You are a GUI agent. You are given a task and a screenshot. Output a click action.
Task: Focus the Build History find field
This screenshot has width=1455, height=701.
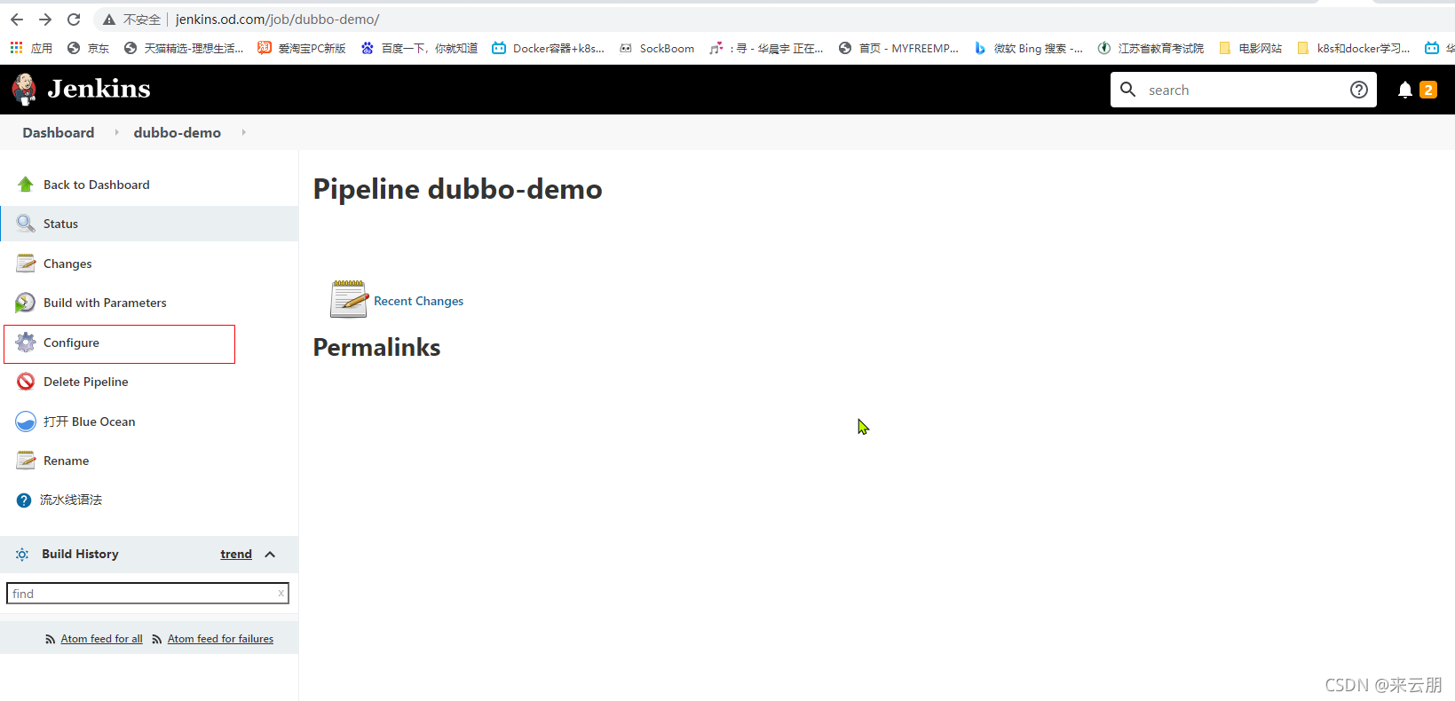click(x=147, y=593)
